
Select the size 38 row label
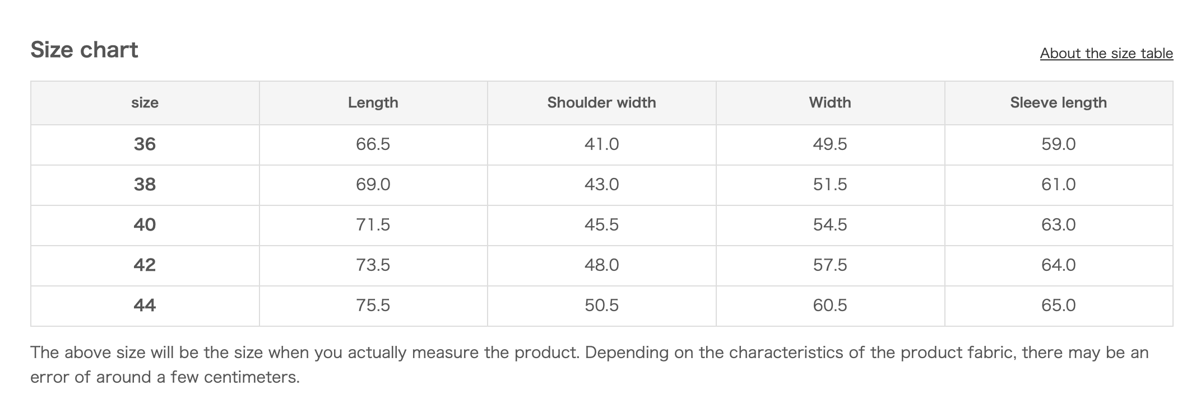145,185
